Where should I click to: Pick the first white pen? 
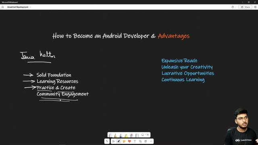110,135
